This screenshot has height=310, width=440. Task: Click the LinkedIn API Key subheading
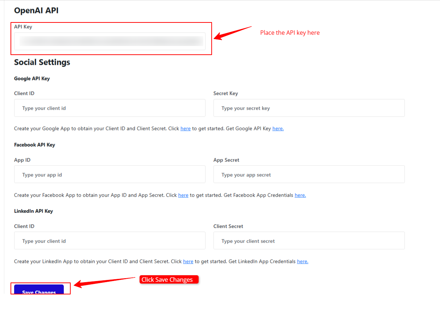click(x=33, y=211)
